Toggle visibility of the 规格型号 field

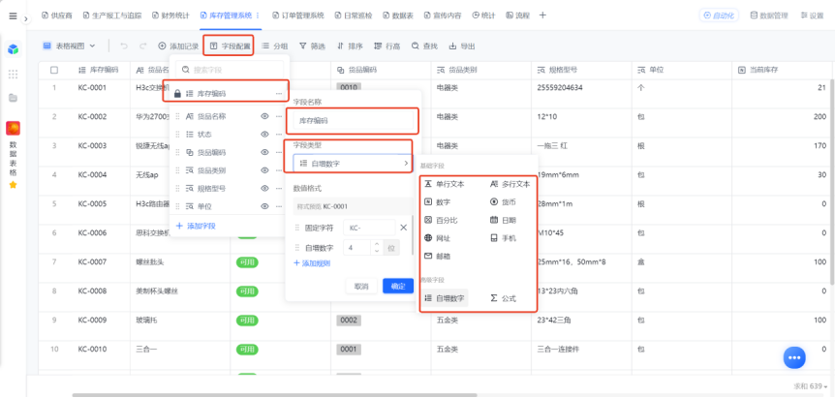click(x=264, y=189)
